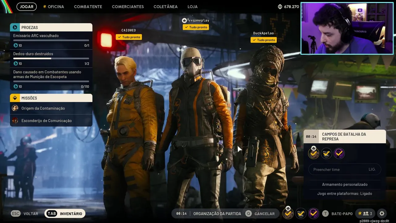Click the purple ready avatar in the matchmaking bar
Screen dimensions: 396x223
pyautogui.click(x=313, y=213)
